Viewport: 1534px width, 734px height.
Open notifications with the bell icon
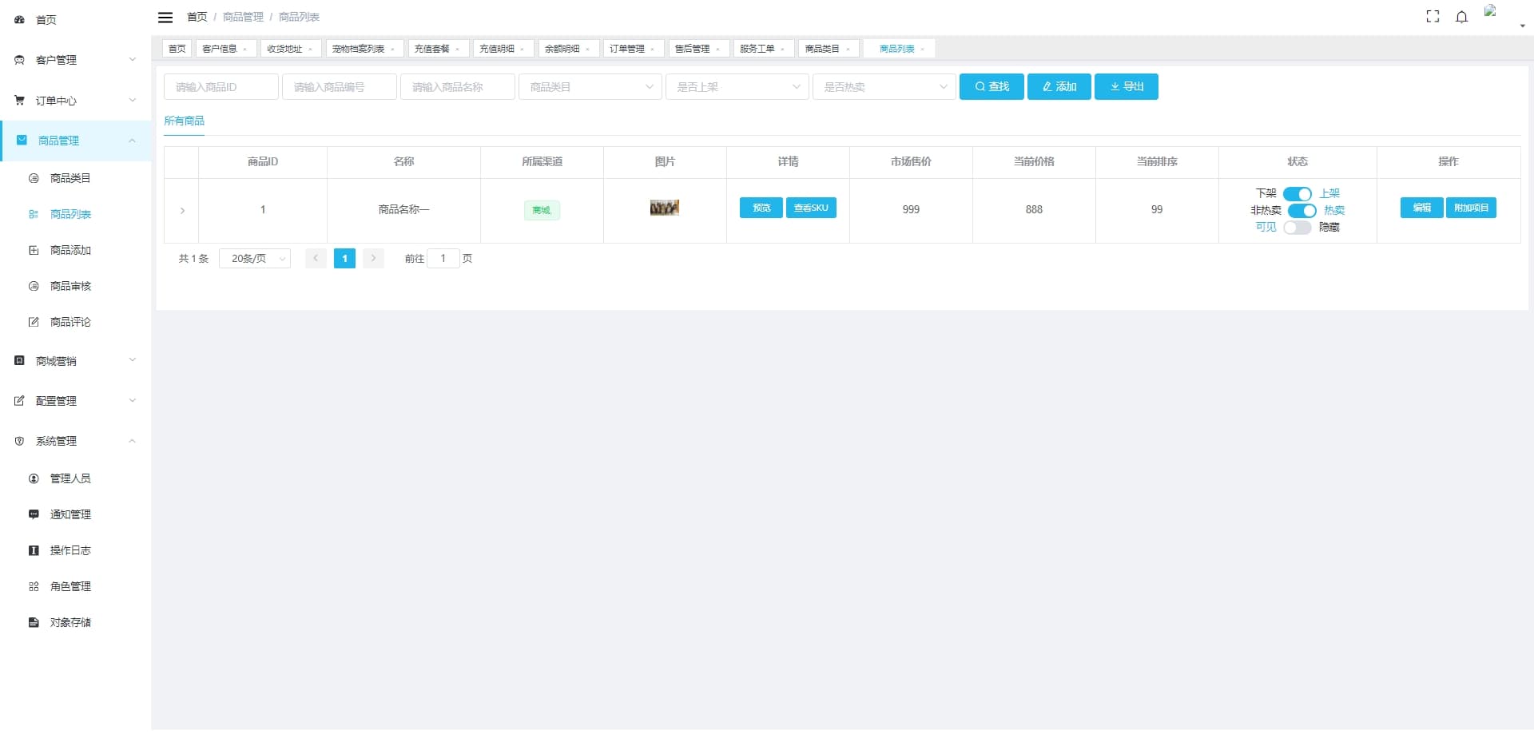pos(1461,17)
